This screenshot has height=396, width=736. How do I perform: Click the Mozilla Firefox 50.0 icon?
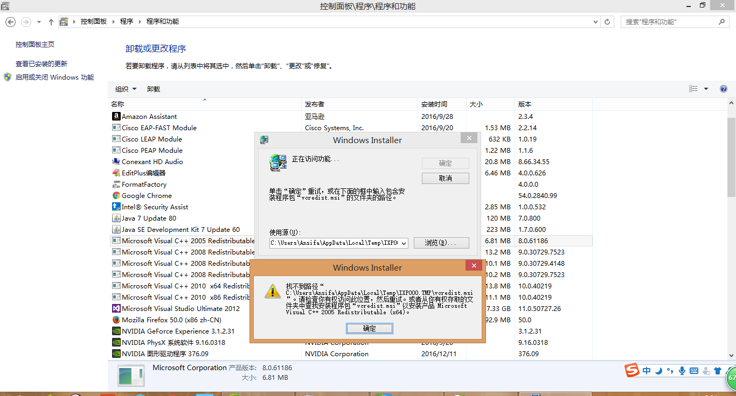point(116,320)
